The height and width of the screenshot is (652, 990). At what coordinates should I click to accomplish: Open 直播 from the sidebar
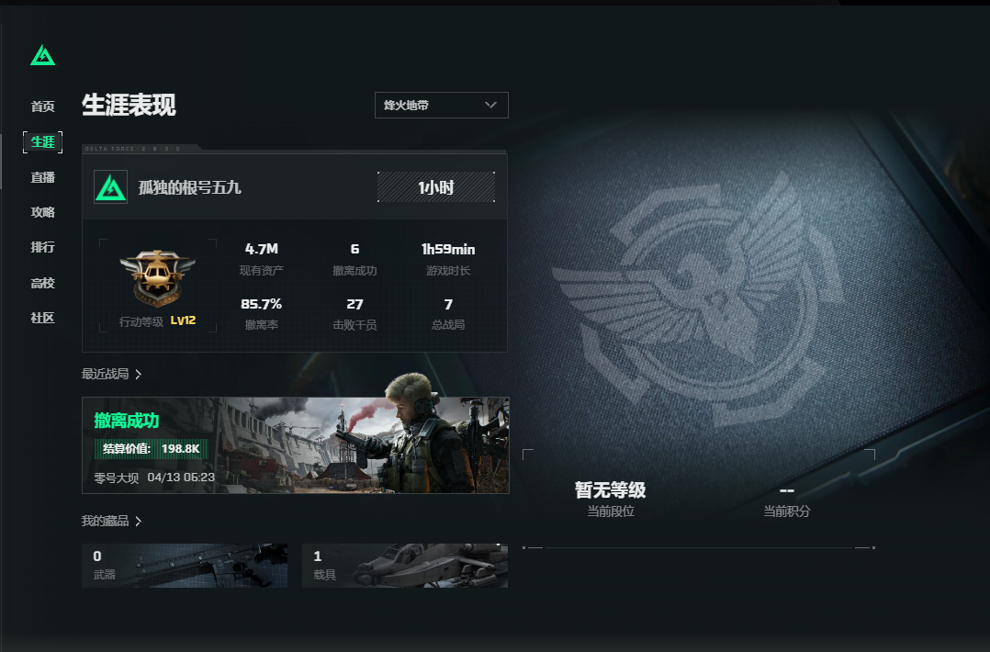[43, 177]
